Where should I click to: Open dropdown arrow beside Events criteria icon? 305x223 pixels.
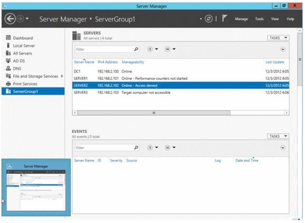tap(156, 148)
